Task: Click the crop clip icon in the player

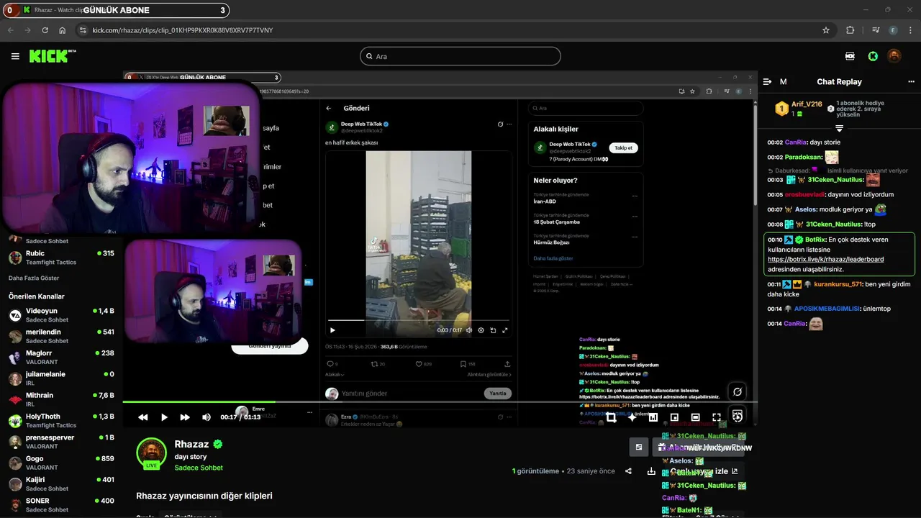Action: tap(611, 417)
